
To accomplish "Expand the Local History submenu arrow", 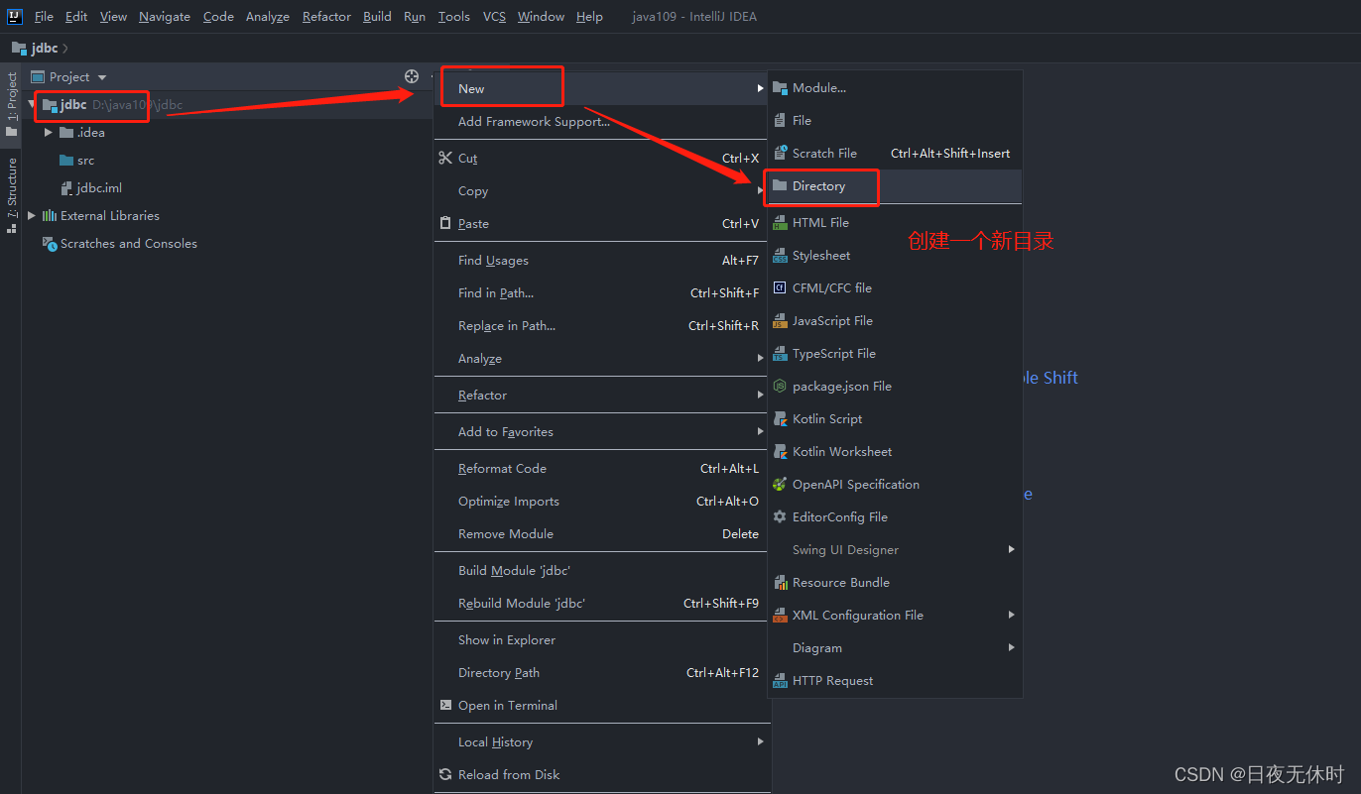I will tap(760, 741).
